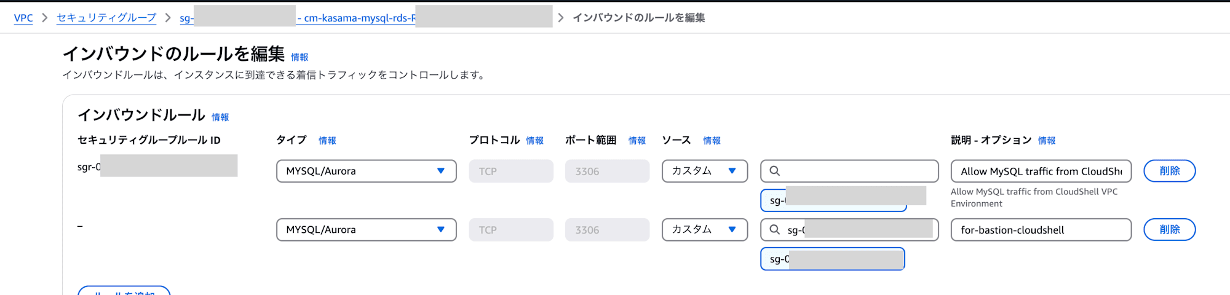Expand second rule MYSQL/Aurora type dropdown
Screen dimensions: 1230x295
[367, 229]
